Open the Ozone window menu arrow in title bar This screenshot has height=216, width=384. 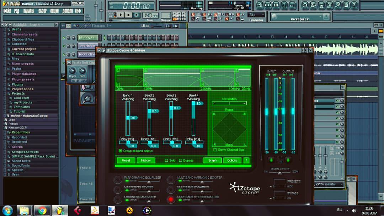coord(99,50)
